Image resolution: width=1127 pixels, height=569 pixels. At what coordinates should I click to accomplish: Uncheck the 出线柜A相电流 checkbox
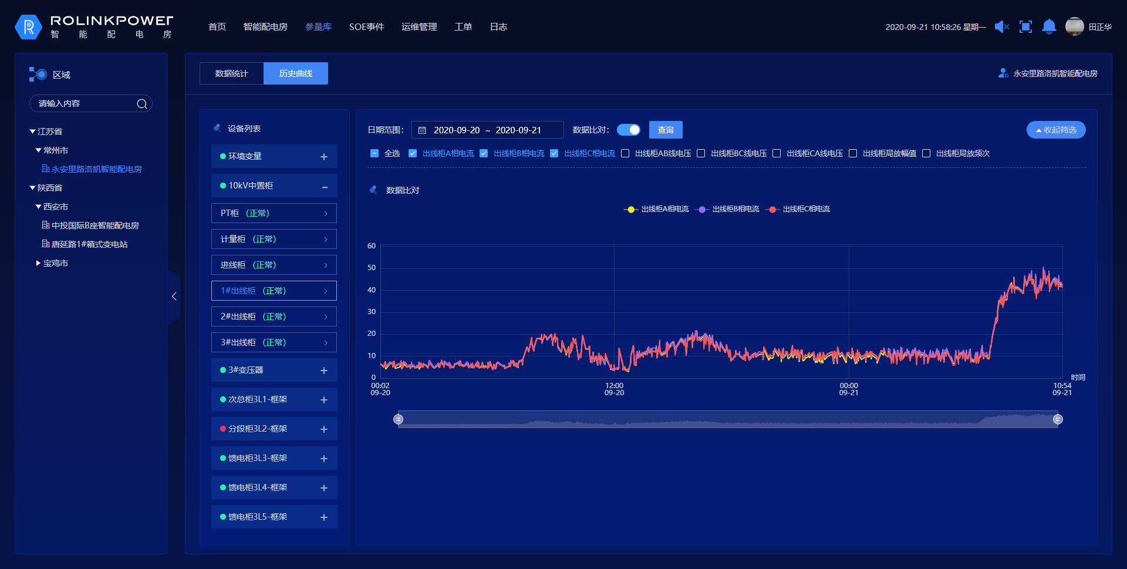pyautogui.click(x=413, y=154)
